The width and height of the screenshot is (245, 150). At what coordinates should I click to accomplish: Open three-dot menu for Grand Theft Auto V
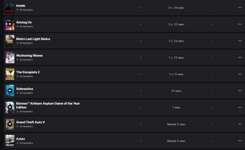coord(240,124)
